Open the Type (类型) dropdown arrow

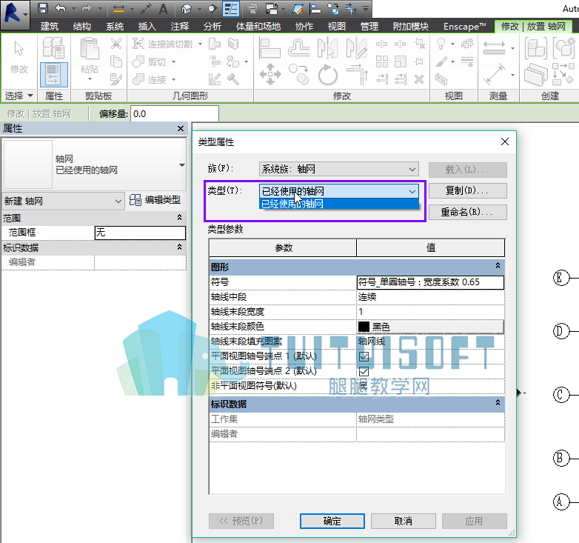pos(412,191)
